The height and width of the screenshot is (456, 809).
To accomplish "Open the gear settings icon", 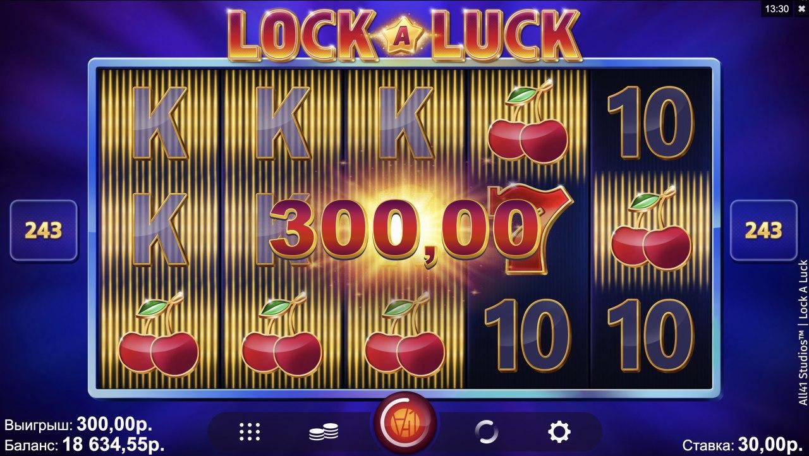I will click(x=559, y=432).
